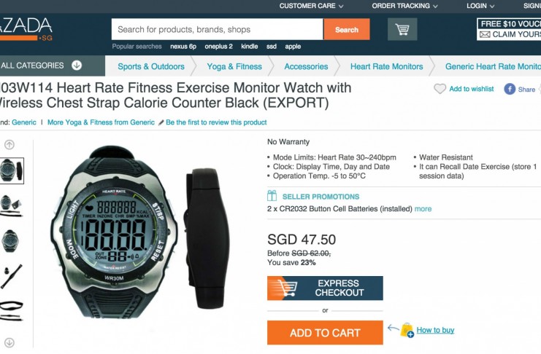The width and height of the screenshot is (541, 354).
Task: Click the Express Checkout button
Action: 325,288
